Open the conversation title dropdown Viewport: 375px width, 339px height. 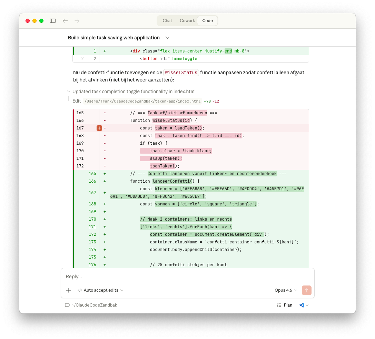pos(168,38)
